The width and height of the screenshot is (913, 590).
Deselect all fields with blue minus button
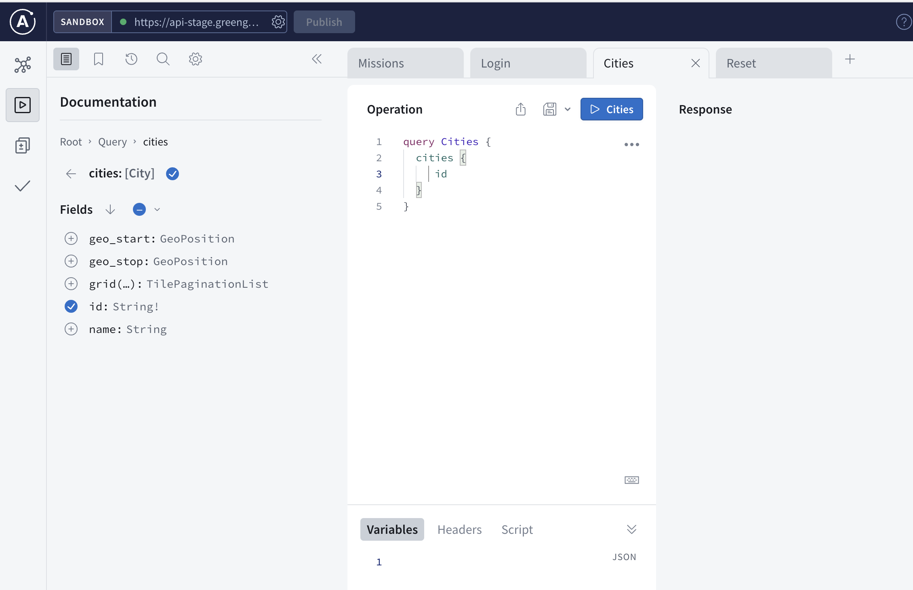(139, 209)
